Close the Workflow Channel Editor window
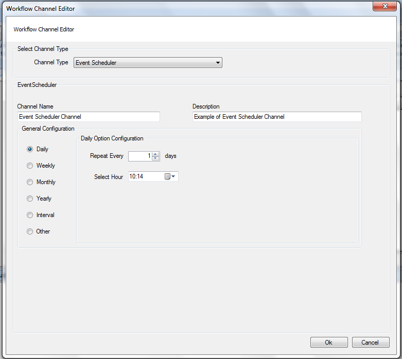The image size is (402, 359). coord(384,6)
